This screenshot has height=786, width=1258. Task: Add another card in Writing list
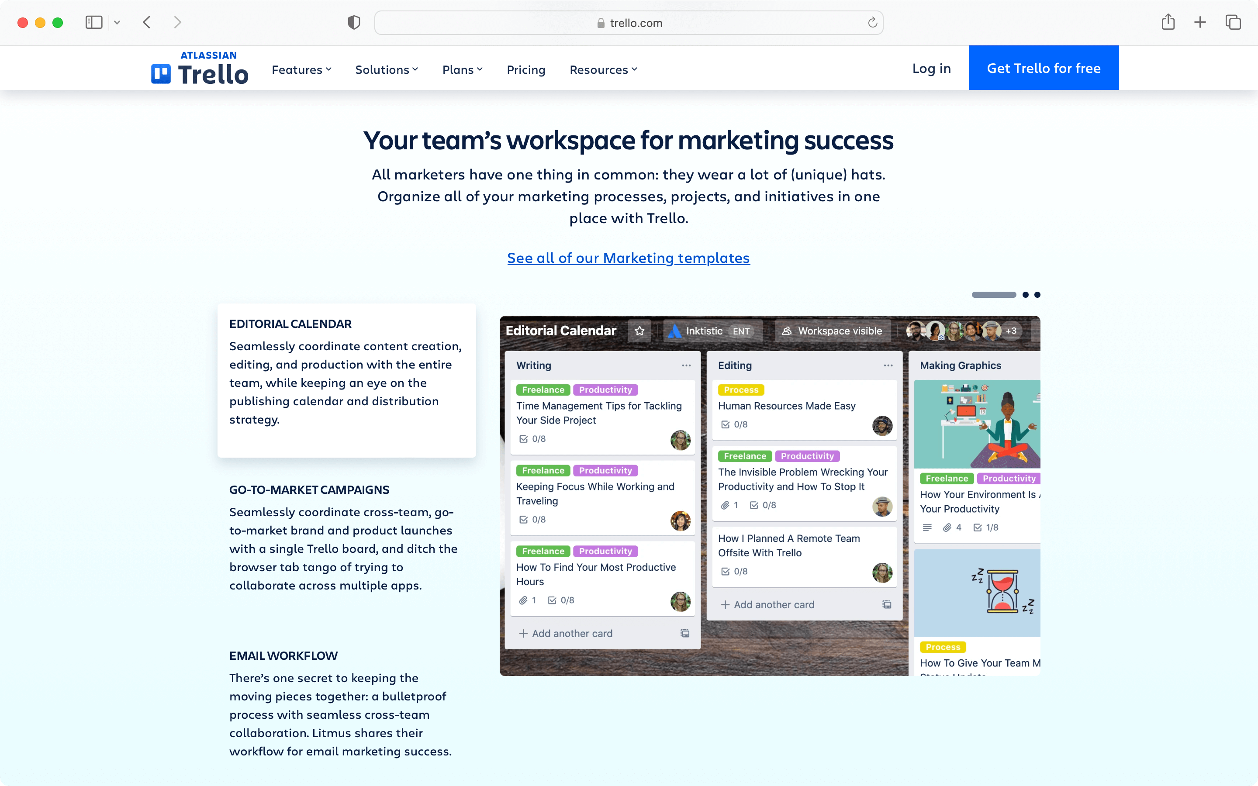tap(566, 633)
